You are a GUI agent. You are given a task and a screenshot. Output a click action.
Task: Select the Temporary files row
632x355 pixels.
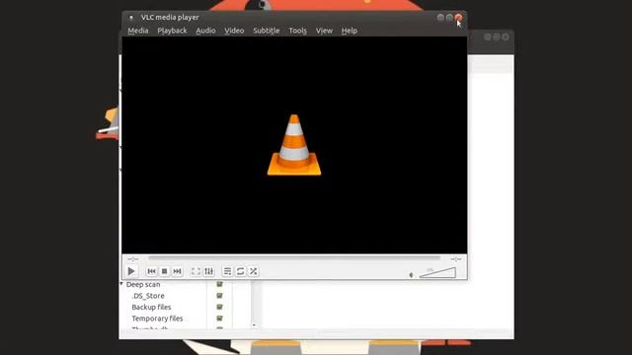tap(157, 319)
